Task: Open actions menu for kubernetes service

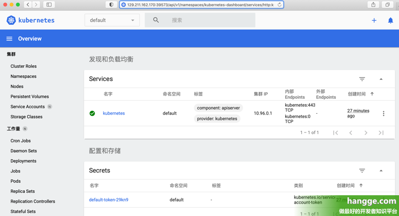Action: pos(384,113)
